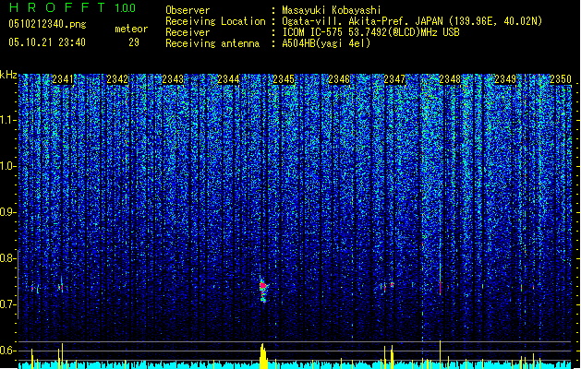Click the HROFFT 1.0.0 title text
The width and height of the screenshot is (581, 369).
(x=73, y=7)
